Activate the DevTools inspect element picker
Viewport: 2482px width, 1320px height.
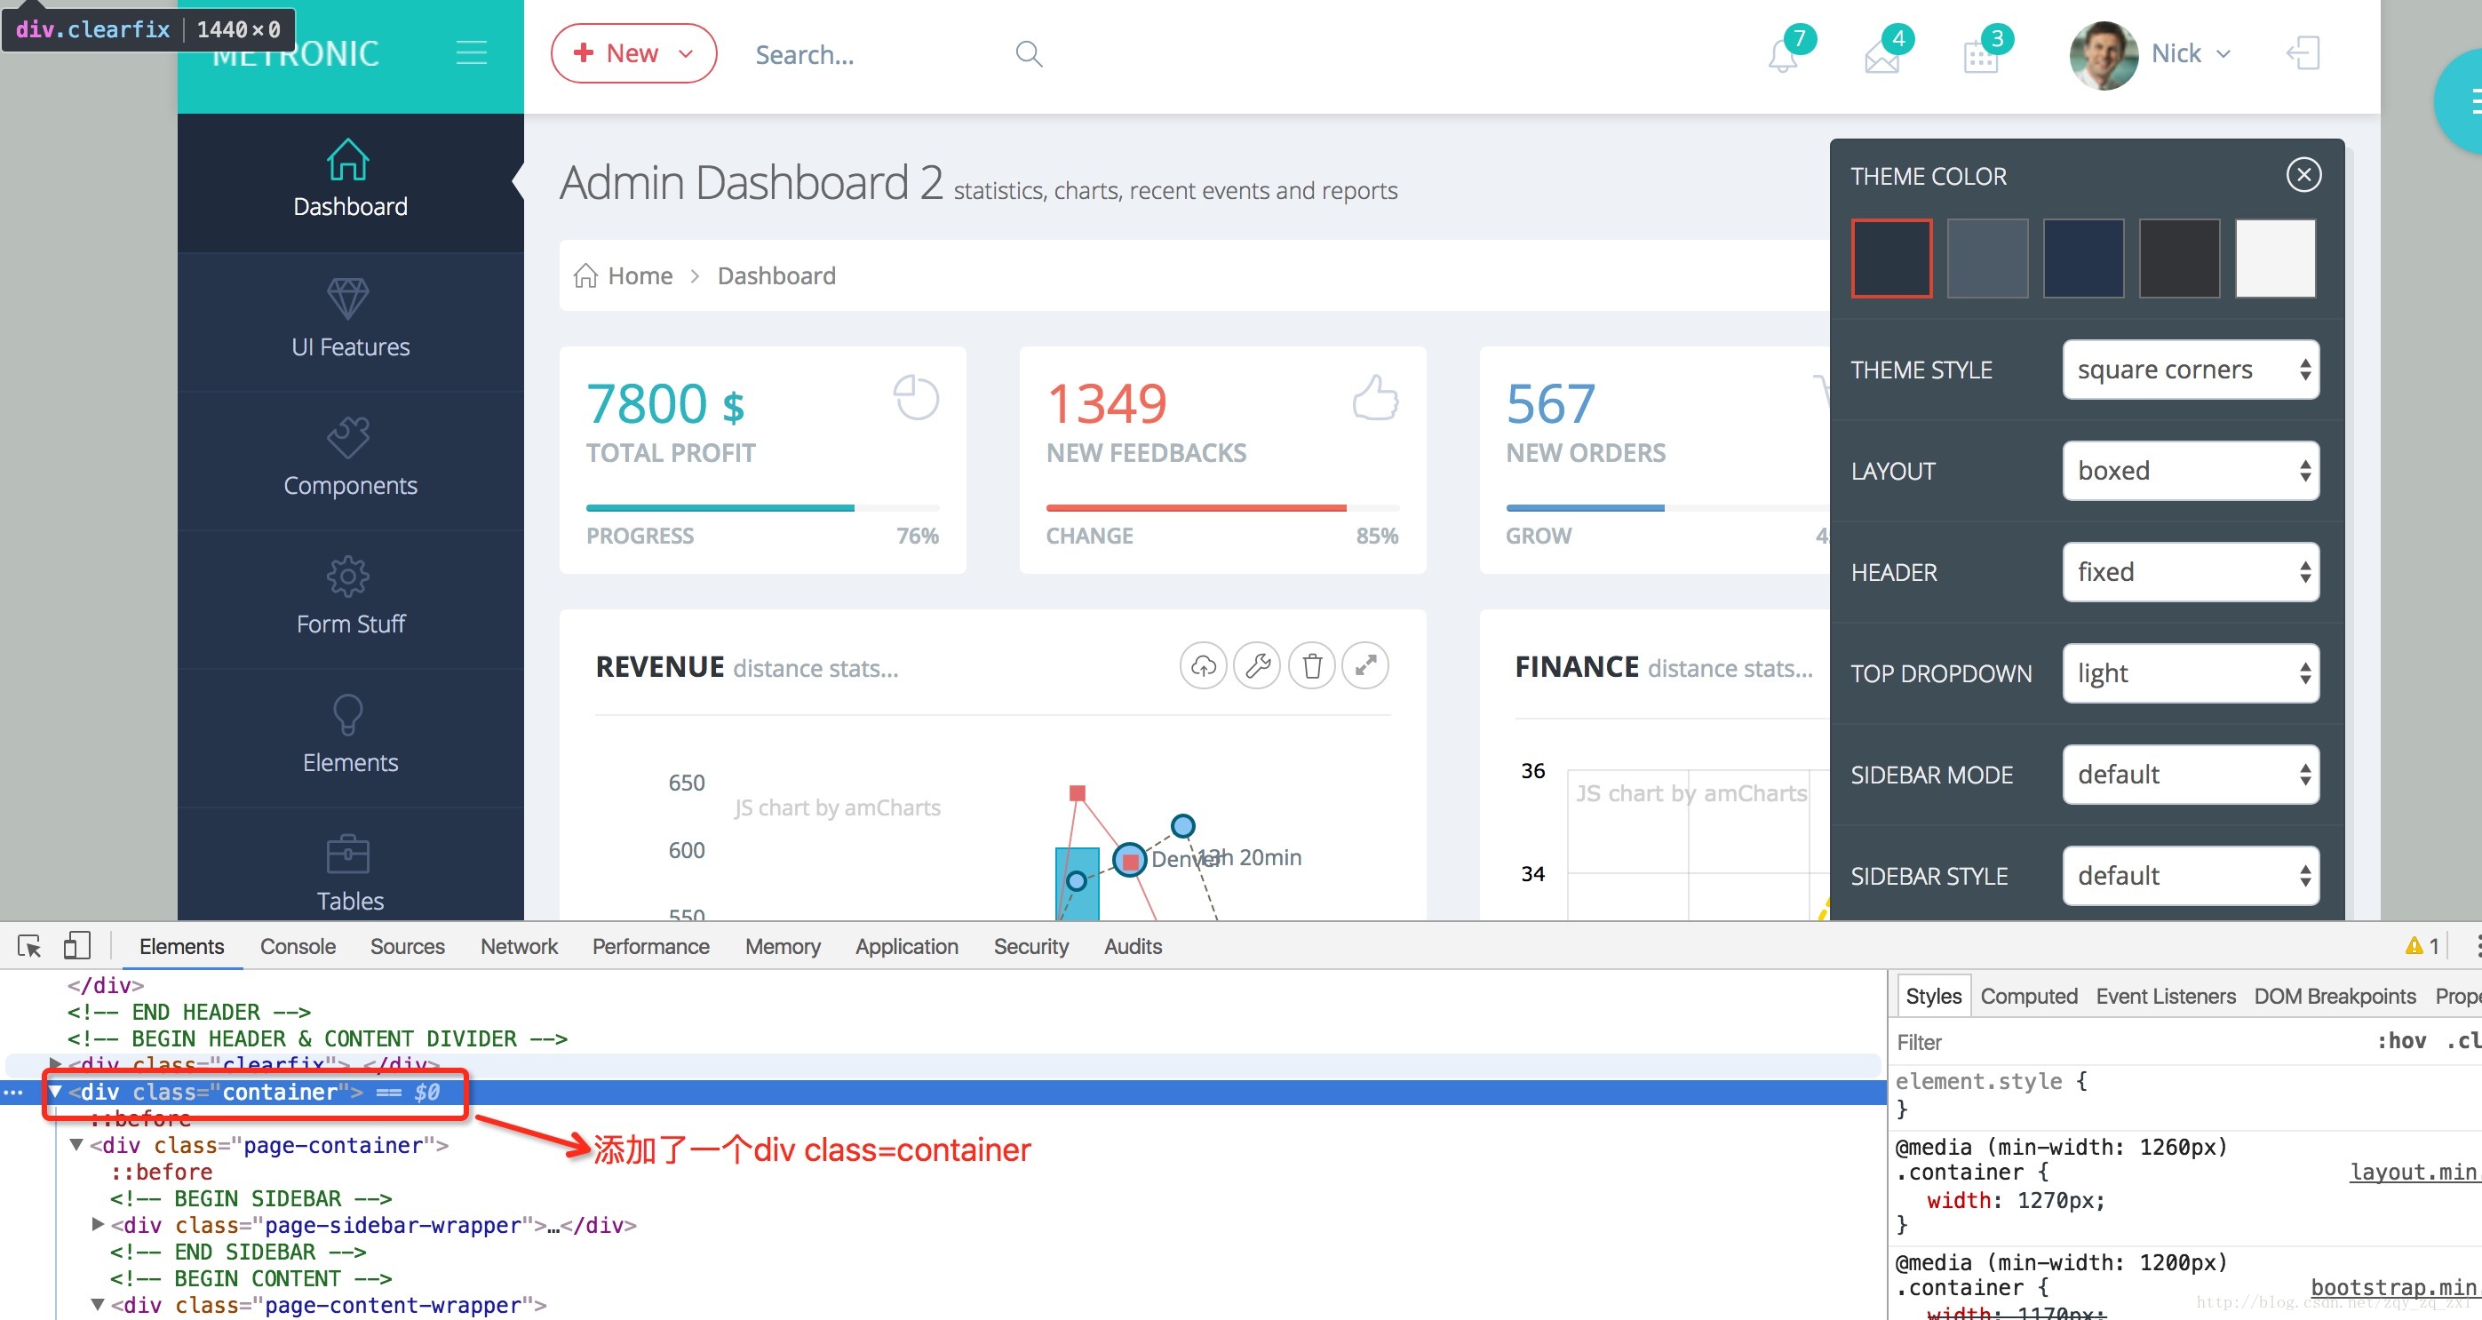29,945
